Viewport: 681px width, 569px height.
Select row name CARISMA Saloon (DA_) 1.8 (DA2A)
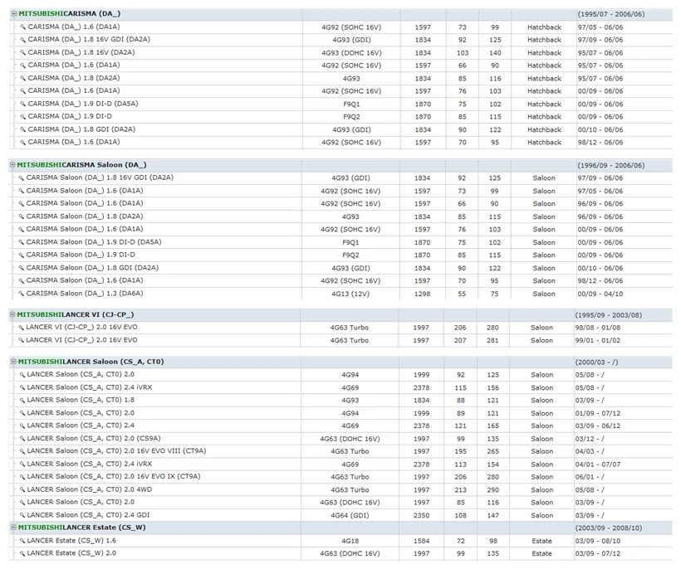(85, 216)
